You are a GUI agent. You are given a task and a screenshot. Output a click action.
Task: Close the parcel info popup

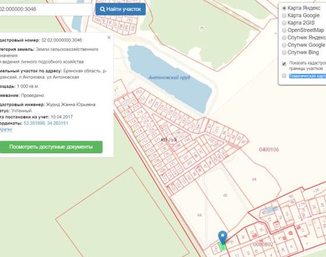tap(109, 37)
